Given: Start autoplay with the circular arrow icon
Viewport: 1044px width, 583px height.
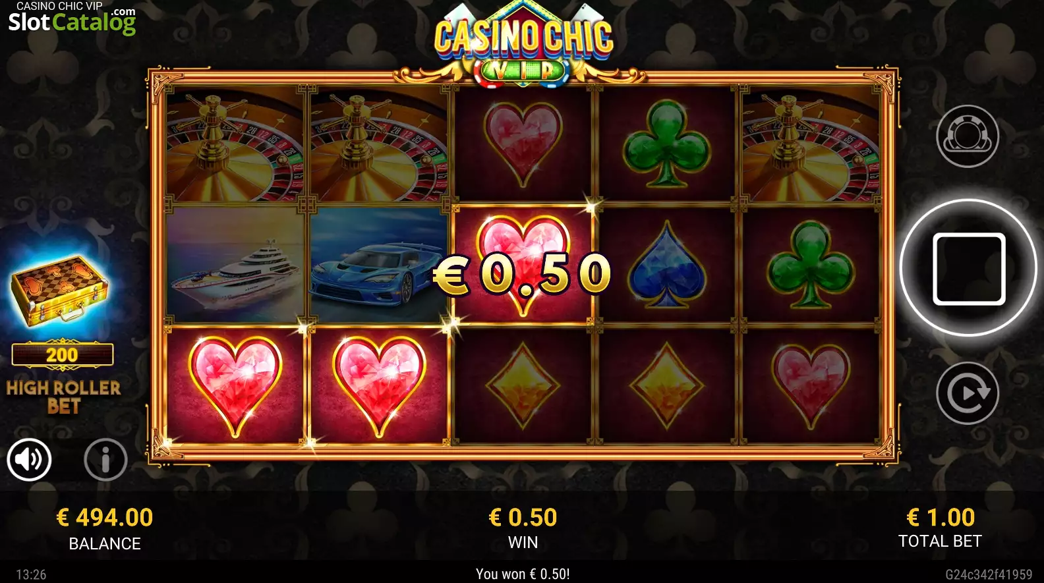Looking at the screenshot, I should click(x=968, y=393).
